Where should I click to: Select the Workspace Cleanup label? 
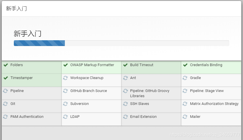[87, 78]
